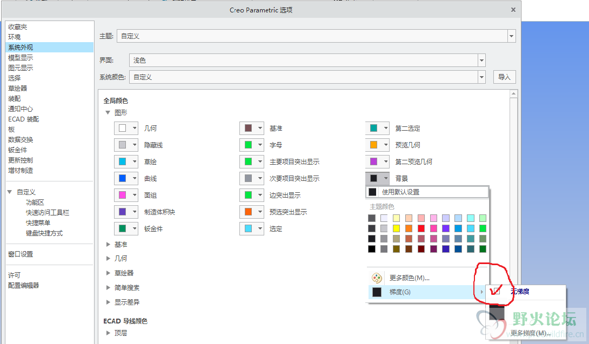Click scrollbar up arrow in color panel

[513, 93]
